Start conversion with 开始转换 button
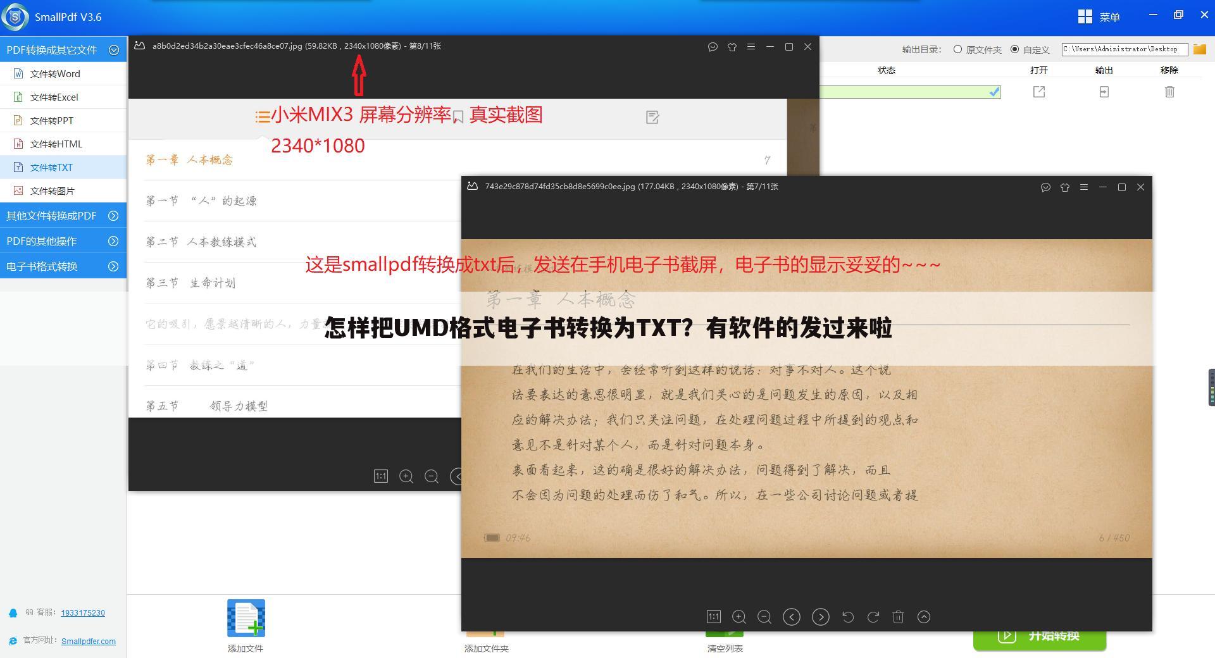The height and width of the screenshot is (658, 1215). click(x=1039, y=636)
